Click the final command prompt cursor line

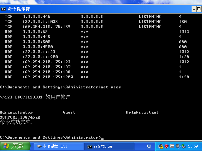(x=51, y=137)
